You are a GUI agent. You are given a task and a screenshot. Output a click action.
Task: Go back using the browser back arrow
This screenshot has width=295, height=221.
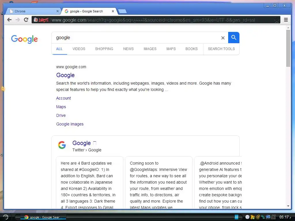(9, 20)
